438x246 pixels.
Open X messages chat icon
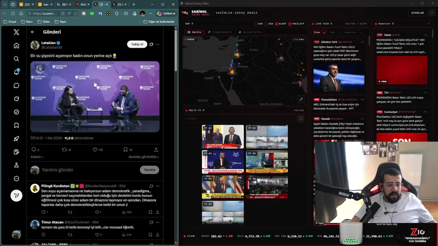(x=16, y=85)
